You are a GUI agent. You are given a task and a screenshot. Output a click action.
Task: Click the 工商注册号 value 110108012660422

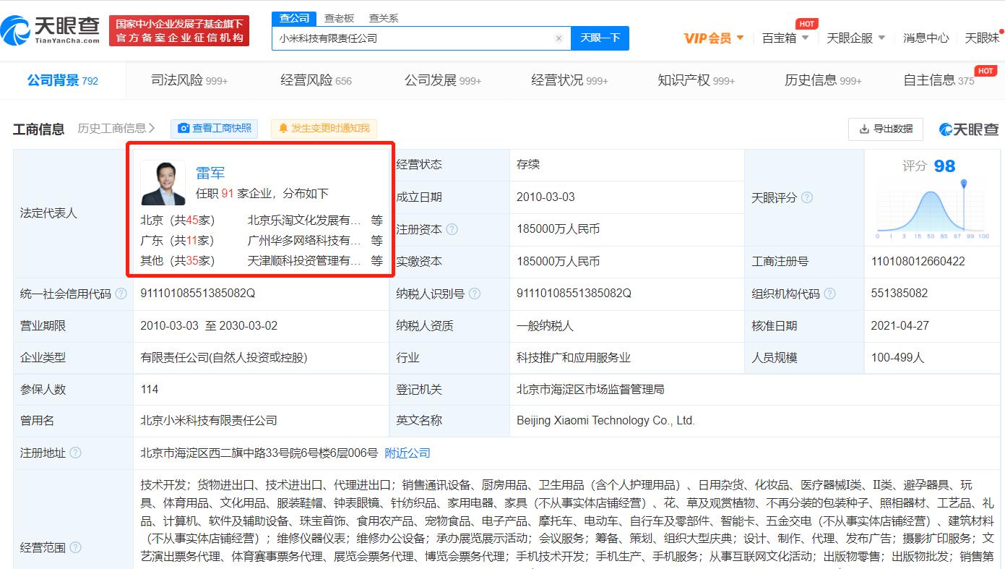click(x=918, y=262)
